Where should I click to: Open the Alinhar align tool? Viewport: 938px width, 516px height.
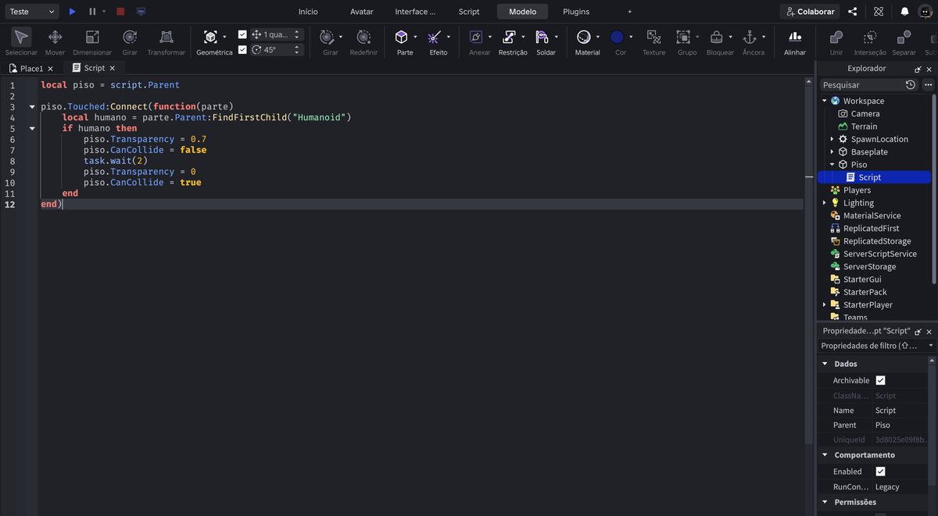[x=795, y=41]
